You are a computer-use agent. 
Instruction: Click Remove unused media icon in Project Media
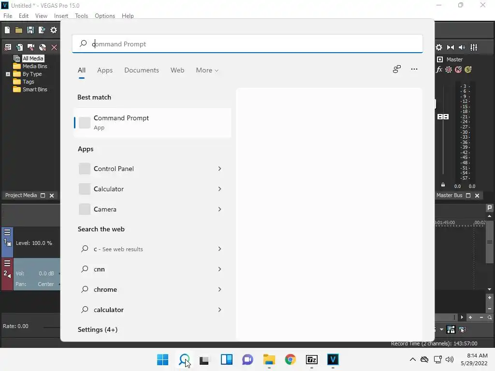8,47
